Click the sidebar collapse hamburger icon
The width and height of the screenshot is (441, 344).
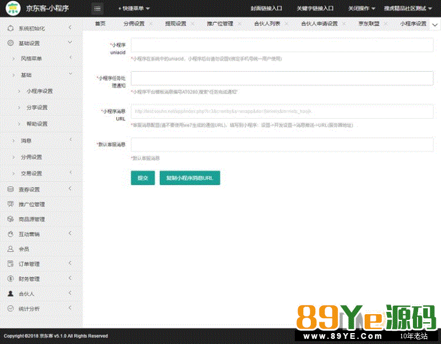[x=97, y=9]
